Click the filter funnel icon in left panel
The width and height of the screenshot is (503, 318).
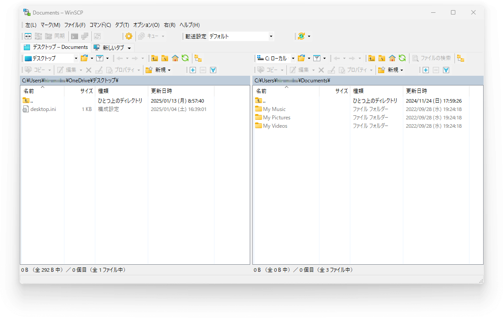(100, 58)
